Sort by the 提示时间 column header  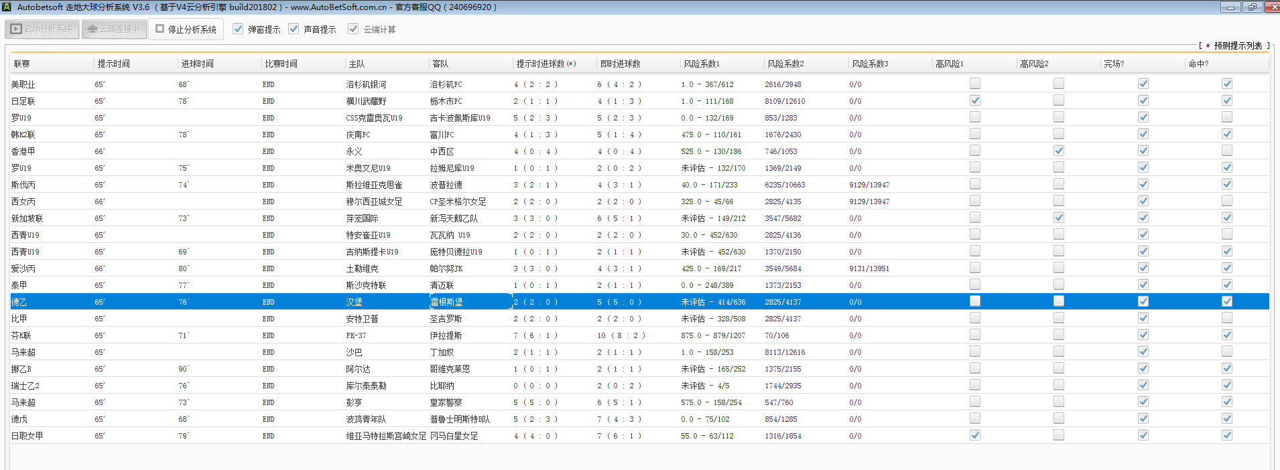tap(114, 64)
